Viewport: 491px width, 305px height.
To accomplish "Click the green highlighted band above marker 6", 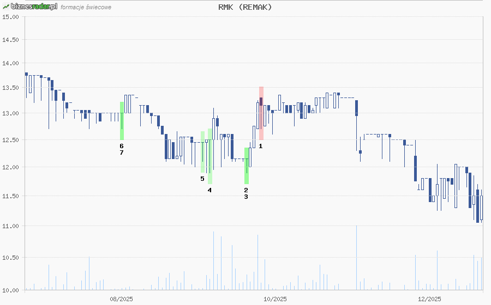I will pos(122,120).
